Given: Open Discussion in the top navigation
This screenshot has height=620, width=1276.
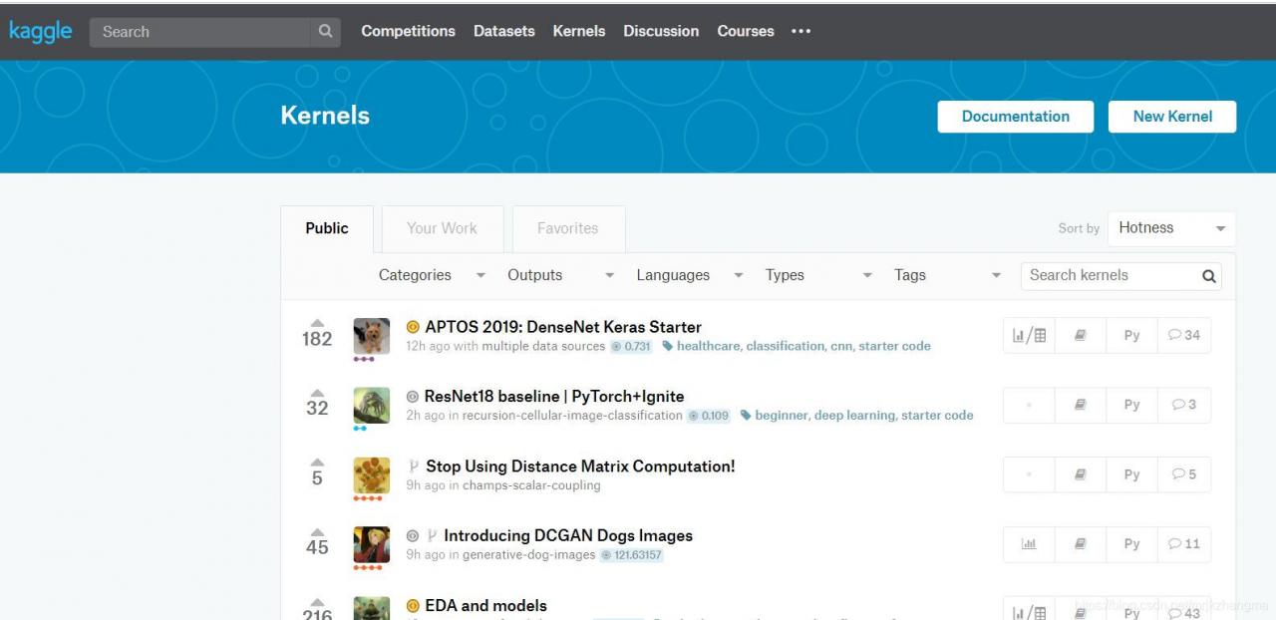Looking at the screenshot, I should click(661, 31).
